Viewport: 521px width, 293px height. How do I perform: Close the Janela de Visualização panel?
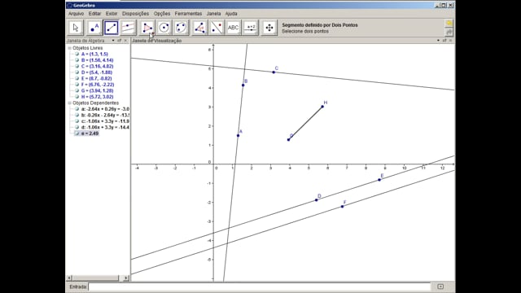point(451,41)
